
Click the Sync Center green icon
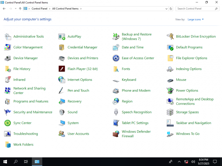(x=8, y=123)
